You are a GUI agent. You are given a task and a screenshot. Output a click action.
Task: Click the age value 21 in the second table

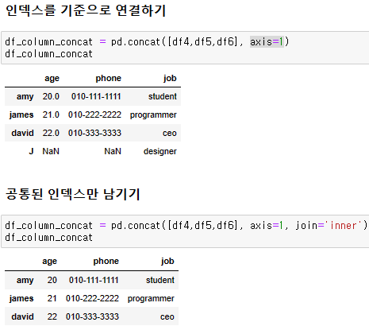52,298
